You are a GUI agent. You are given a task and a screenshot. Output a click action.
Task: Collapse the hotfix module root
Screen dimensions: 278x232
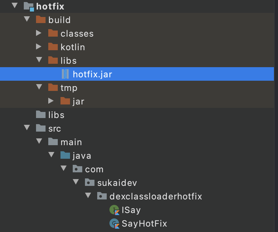pyautogui.click(x=15, y=6)
